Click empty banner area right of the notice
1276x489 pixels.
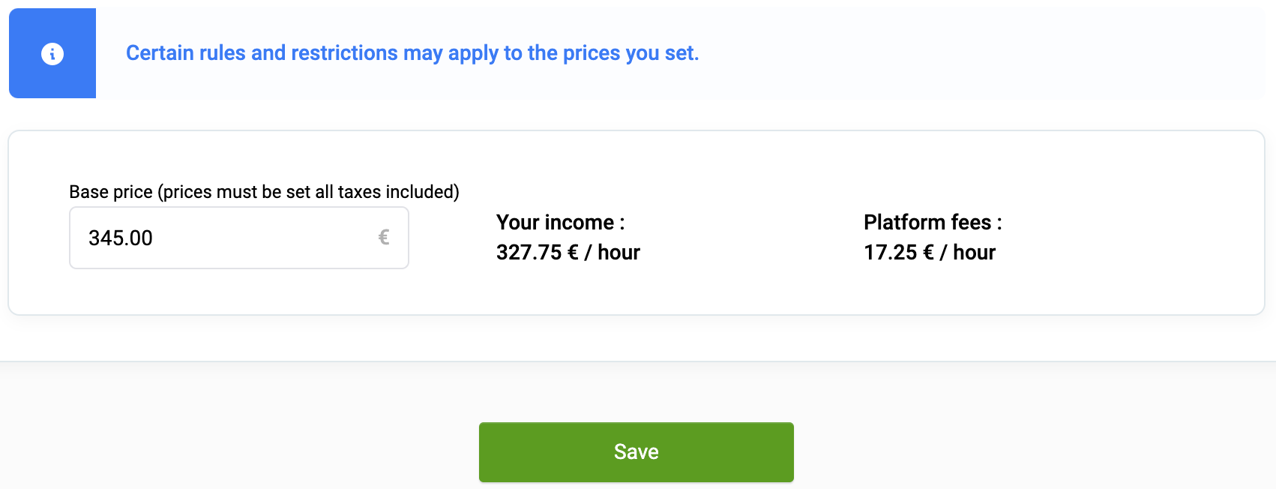point(975,53)
